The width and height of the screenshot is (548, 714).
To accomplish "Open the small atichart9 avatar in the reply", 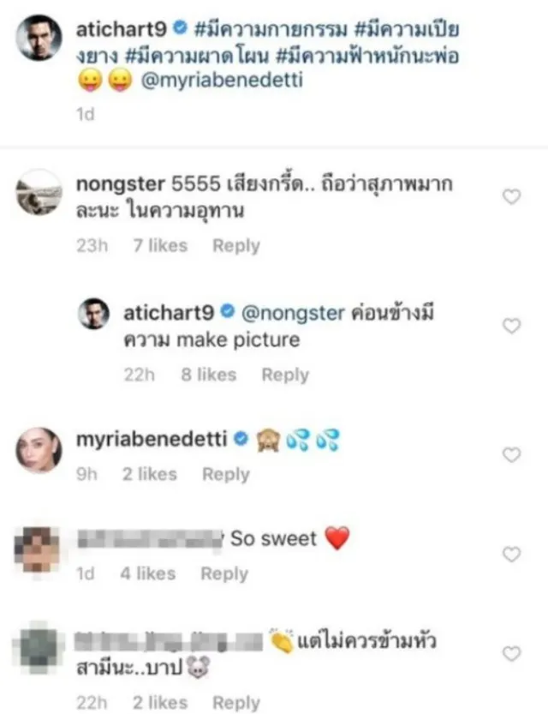I will [x=95, y=315].
